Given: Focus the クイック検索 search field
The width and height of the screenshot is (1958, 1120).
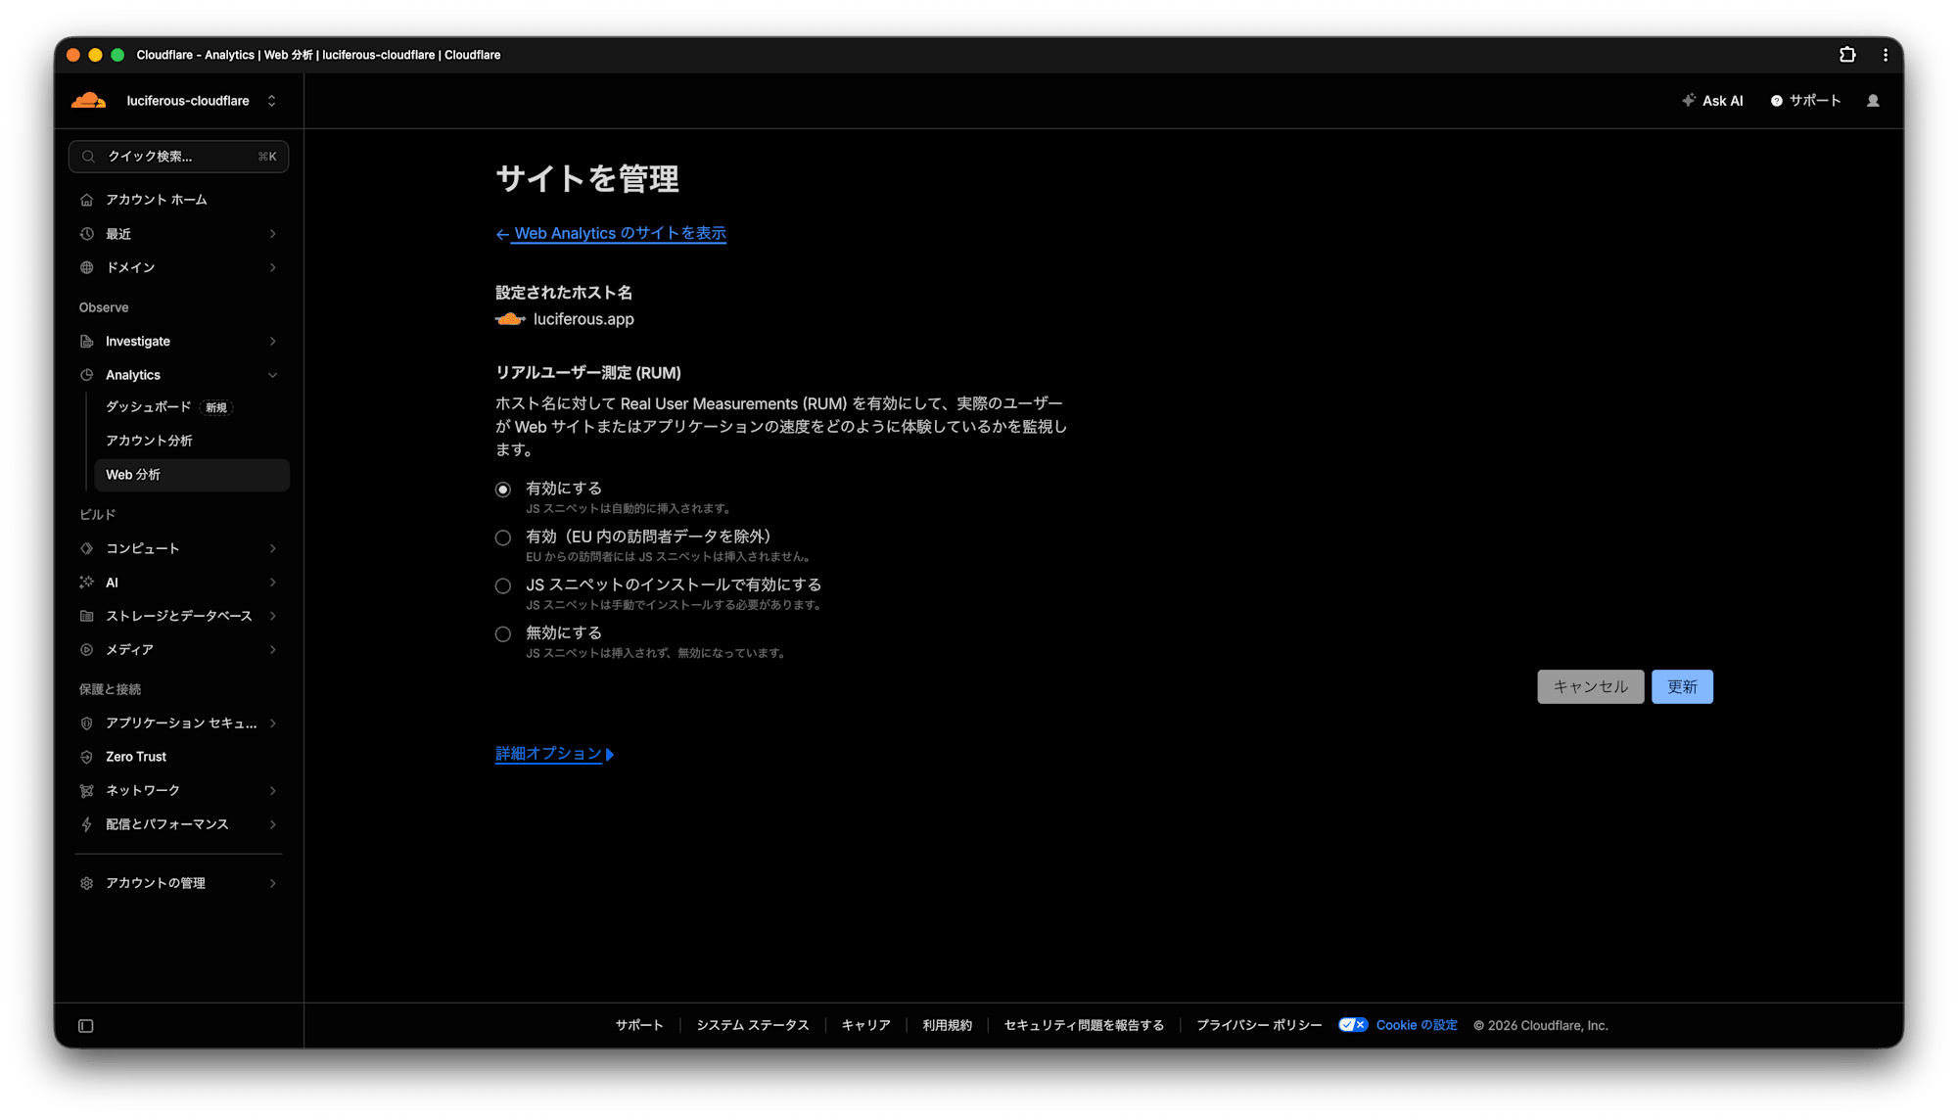Looking at the screenshot, I should (x=178, y=157).
